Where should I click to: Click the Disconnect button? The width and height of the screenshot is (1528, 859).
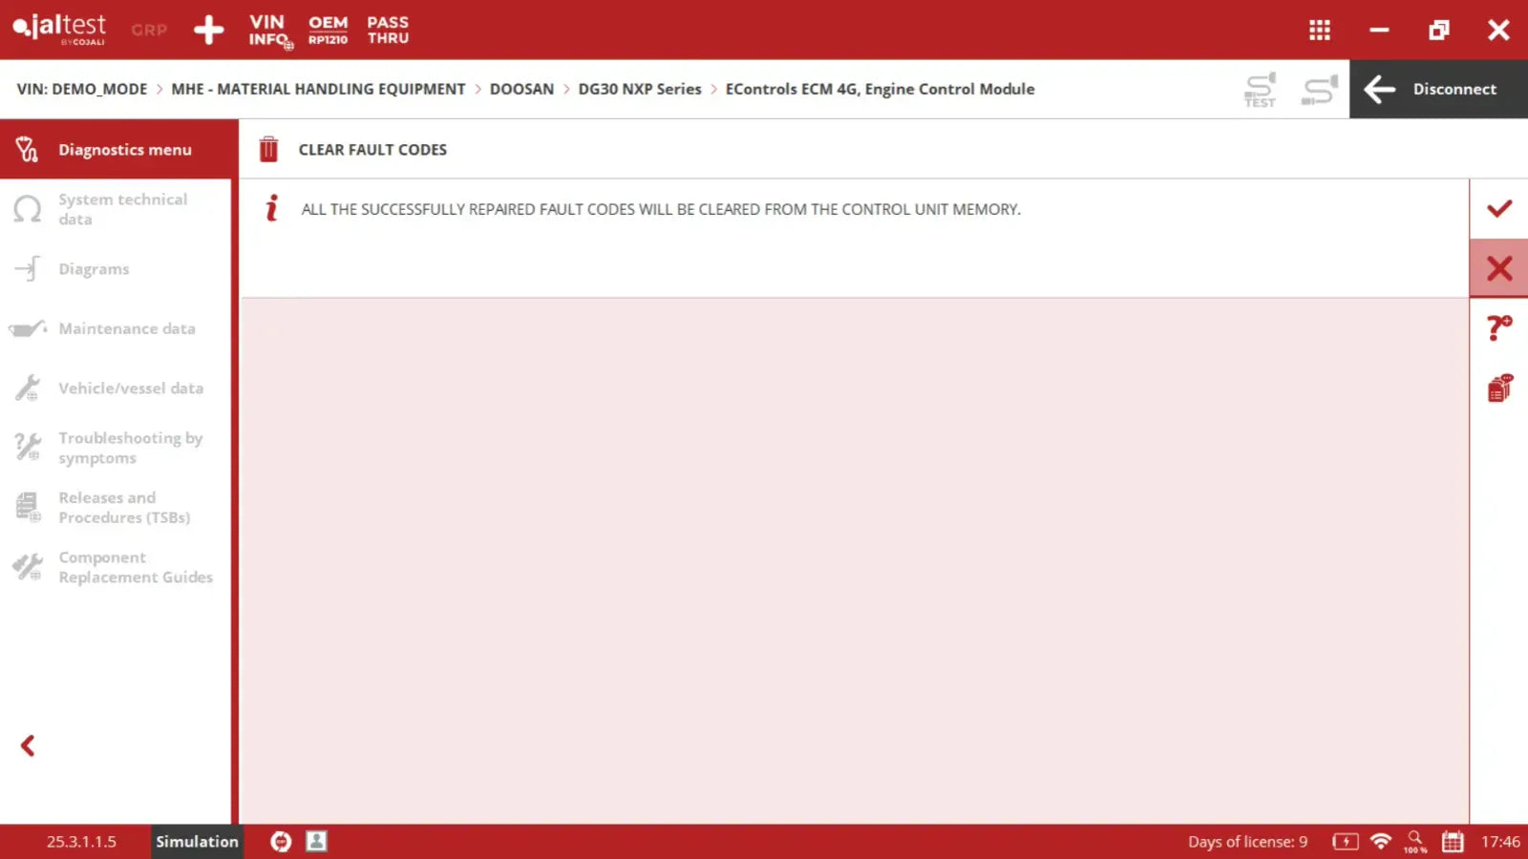[x=1437, y=89]
